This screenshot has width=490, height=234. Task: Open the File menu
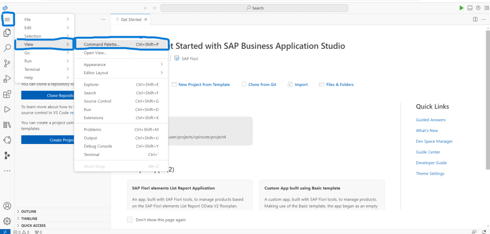(45, 19)
